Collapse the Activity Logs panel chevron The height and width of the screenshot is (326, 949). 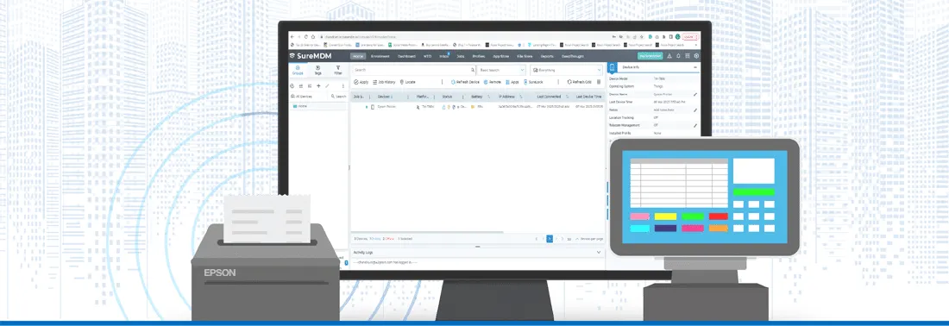pos(599,252)
